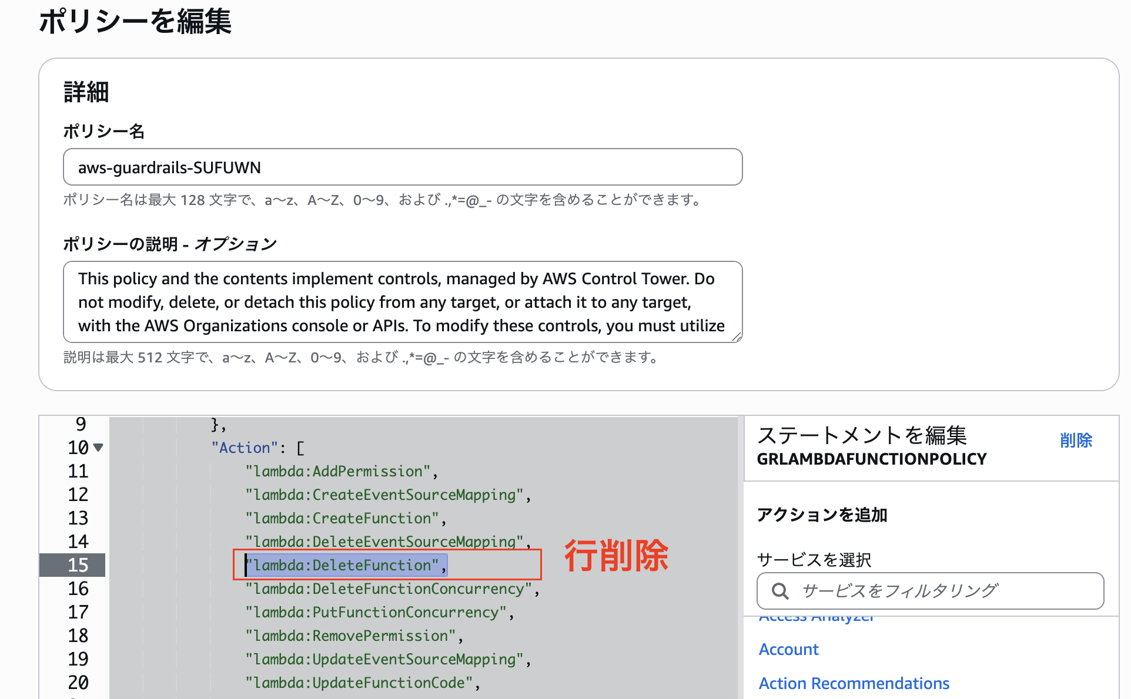Select Action Recommendations from service list
Viewport: 1131px width, 699px height.
pyautogui.click(x=854, y=683)
